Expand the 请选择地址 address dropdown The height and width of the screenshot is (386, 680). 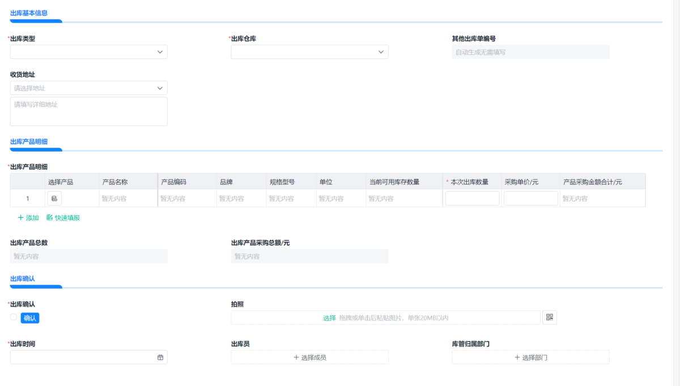(160, 88)
